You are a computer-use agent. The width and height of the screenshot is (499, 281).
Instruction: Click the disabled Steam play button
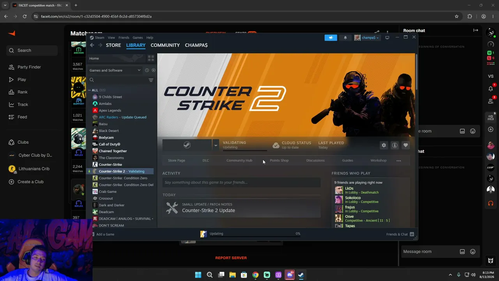(187, 145)
